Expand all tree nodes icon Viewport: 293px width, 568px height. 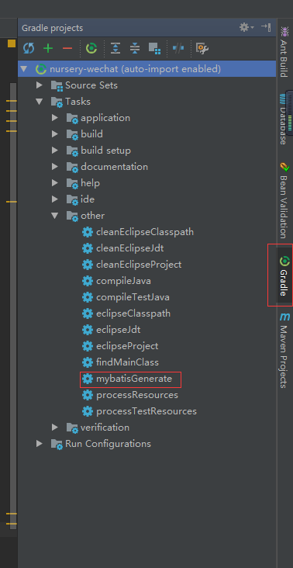[115, 48]
